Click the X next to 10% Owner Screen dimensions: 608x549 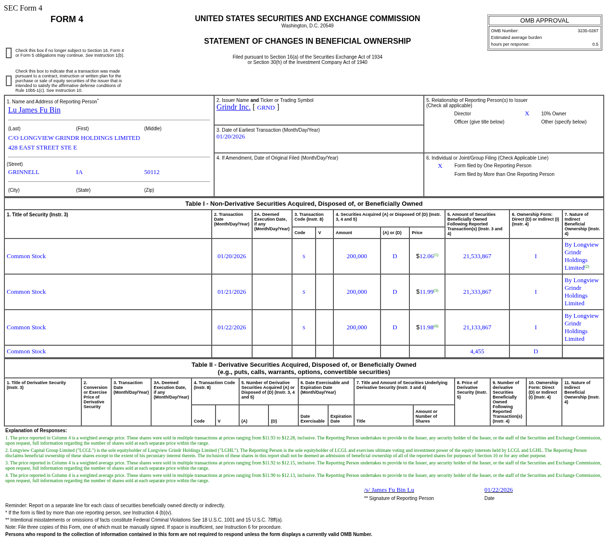click(x=527, y=113)
